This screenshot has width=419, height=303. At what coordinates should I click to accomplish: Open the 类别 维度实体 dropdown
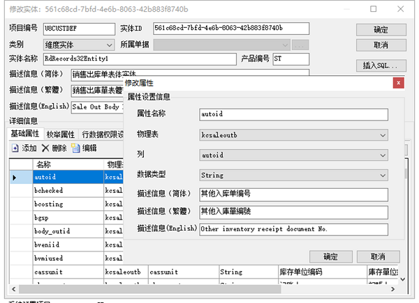109,45
